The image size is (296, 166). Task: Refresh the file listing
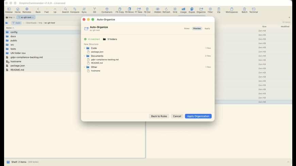(166, 11)
